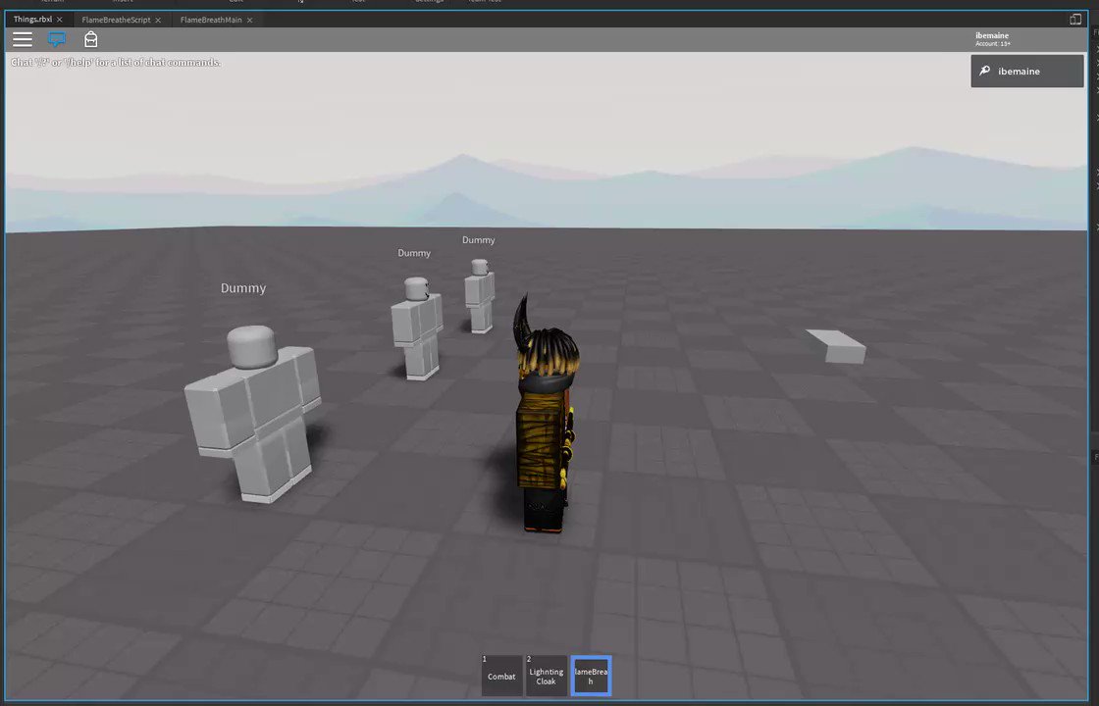Screen dimensions: 1099x706
Task: Open the backpack inventory icon
Action: [91, 39]
